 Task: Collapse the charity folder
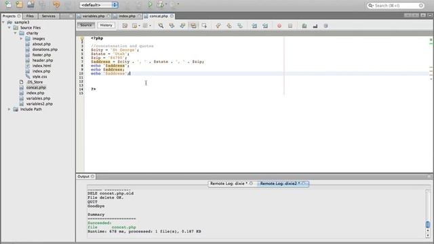click(15, 33)
